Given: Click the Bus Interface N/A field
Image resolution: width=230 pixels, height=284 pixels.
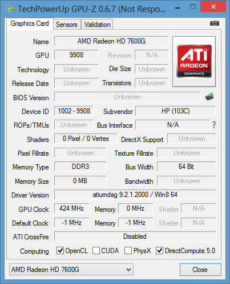Looking at the screenshot, I should [173, 125].
